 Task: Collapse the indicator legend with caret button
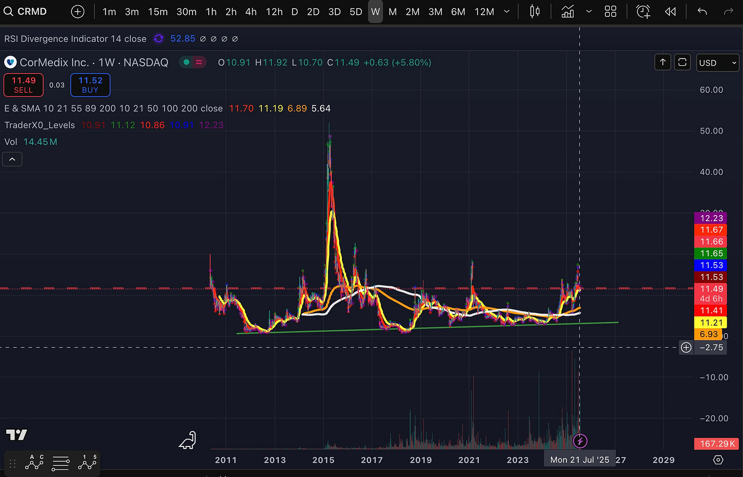tap(12, 160)
